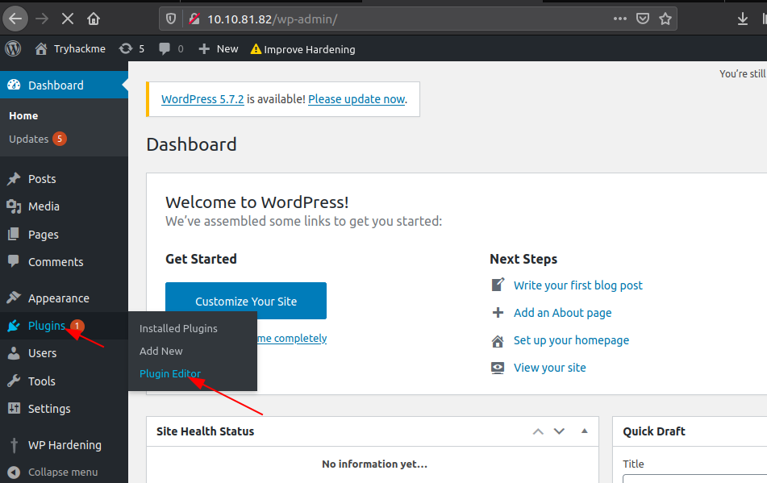The image size is (767, 483).
Task: Click the browser forward arrow
Action: click(x=42, y=19)
